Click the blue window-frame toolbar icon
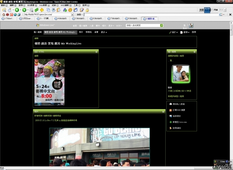Viewport: 233px width, 170px height. coord(75,10)
